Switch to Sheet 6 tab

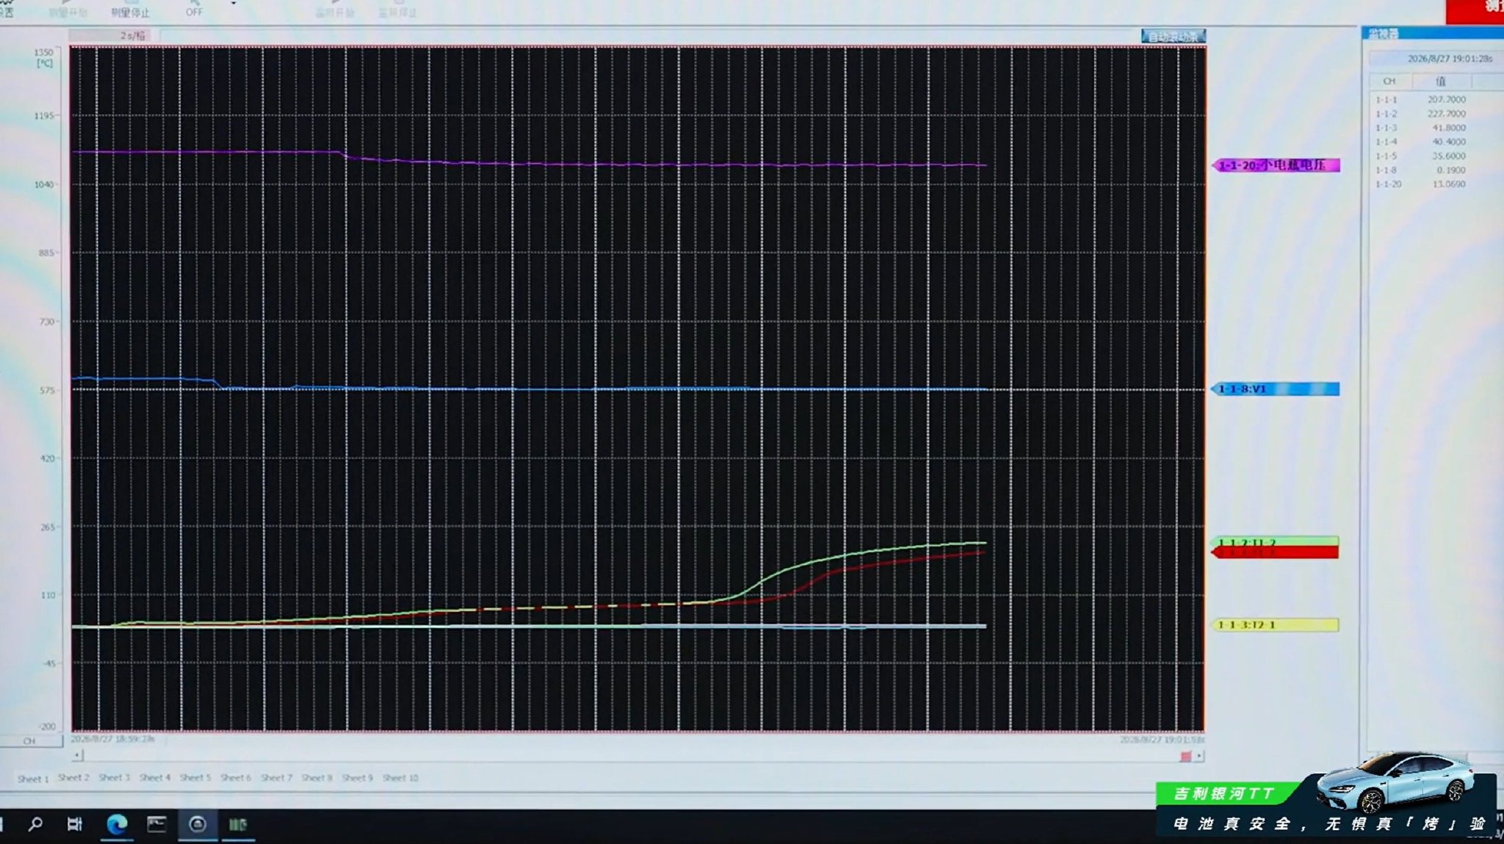[x=236, y=777]
